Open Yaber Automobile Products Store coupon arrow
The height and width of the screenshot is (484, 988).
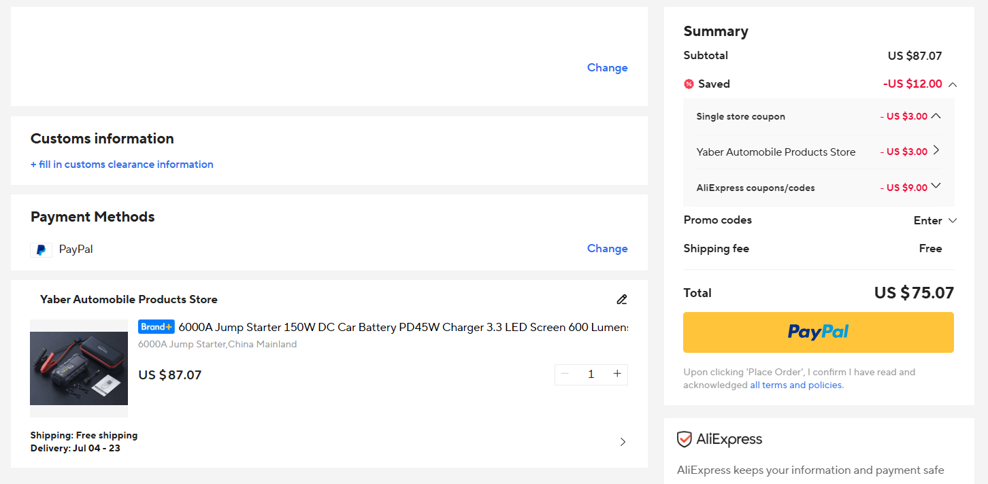click(936, 150)
